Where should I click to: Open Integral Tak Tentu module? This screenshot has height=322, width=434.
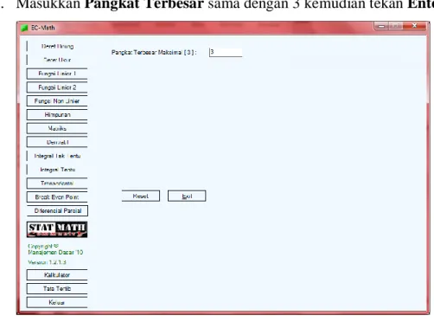57,156
